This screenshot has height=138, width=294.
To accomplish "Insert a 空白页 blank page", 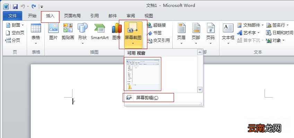I will click(x=15, y=33).
